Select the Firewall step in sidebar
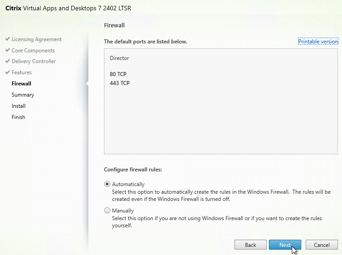 click(x=22, y=84)
